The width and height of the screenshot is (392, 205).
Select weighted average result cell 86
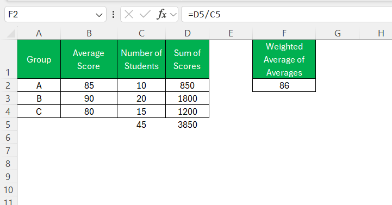(x=284, y=85)
